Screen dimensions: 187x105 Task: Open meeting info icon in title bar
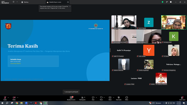click(x=13, y=2)
